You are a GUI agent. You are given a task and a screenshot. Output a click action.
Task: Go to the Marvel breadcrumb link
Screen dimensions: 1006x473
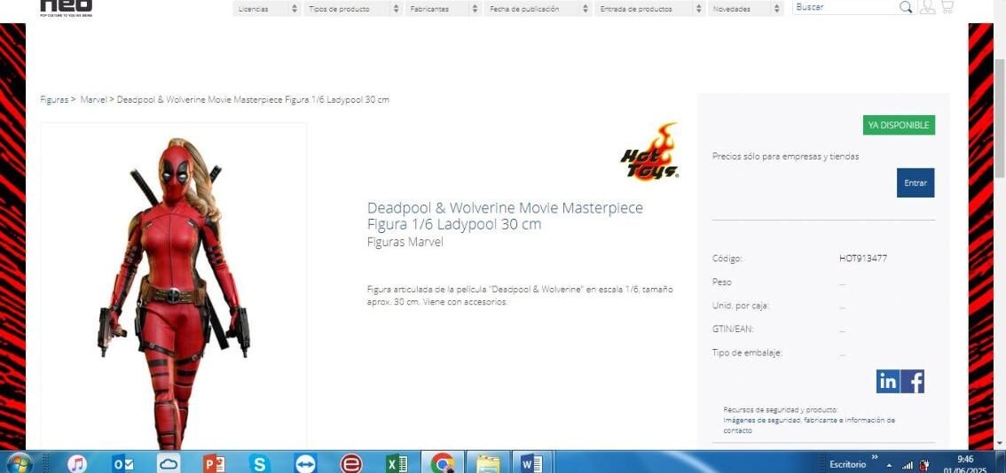pyautogui.click(x=93, y=100)
